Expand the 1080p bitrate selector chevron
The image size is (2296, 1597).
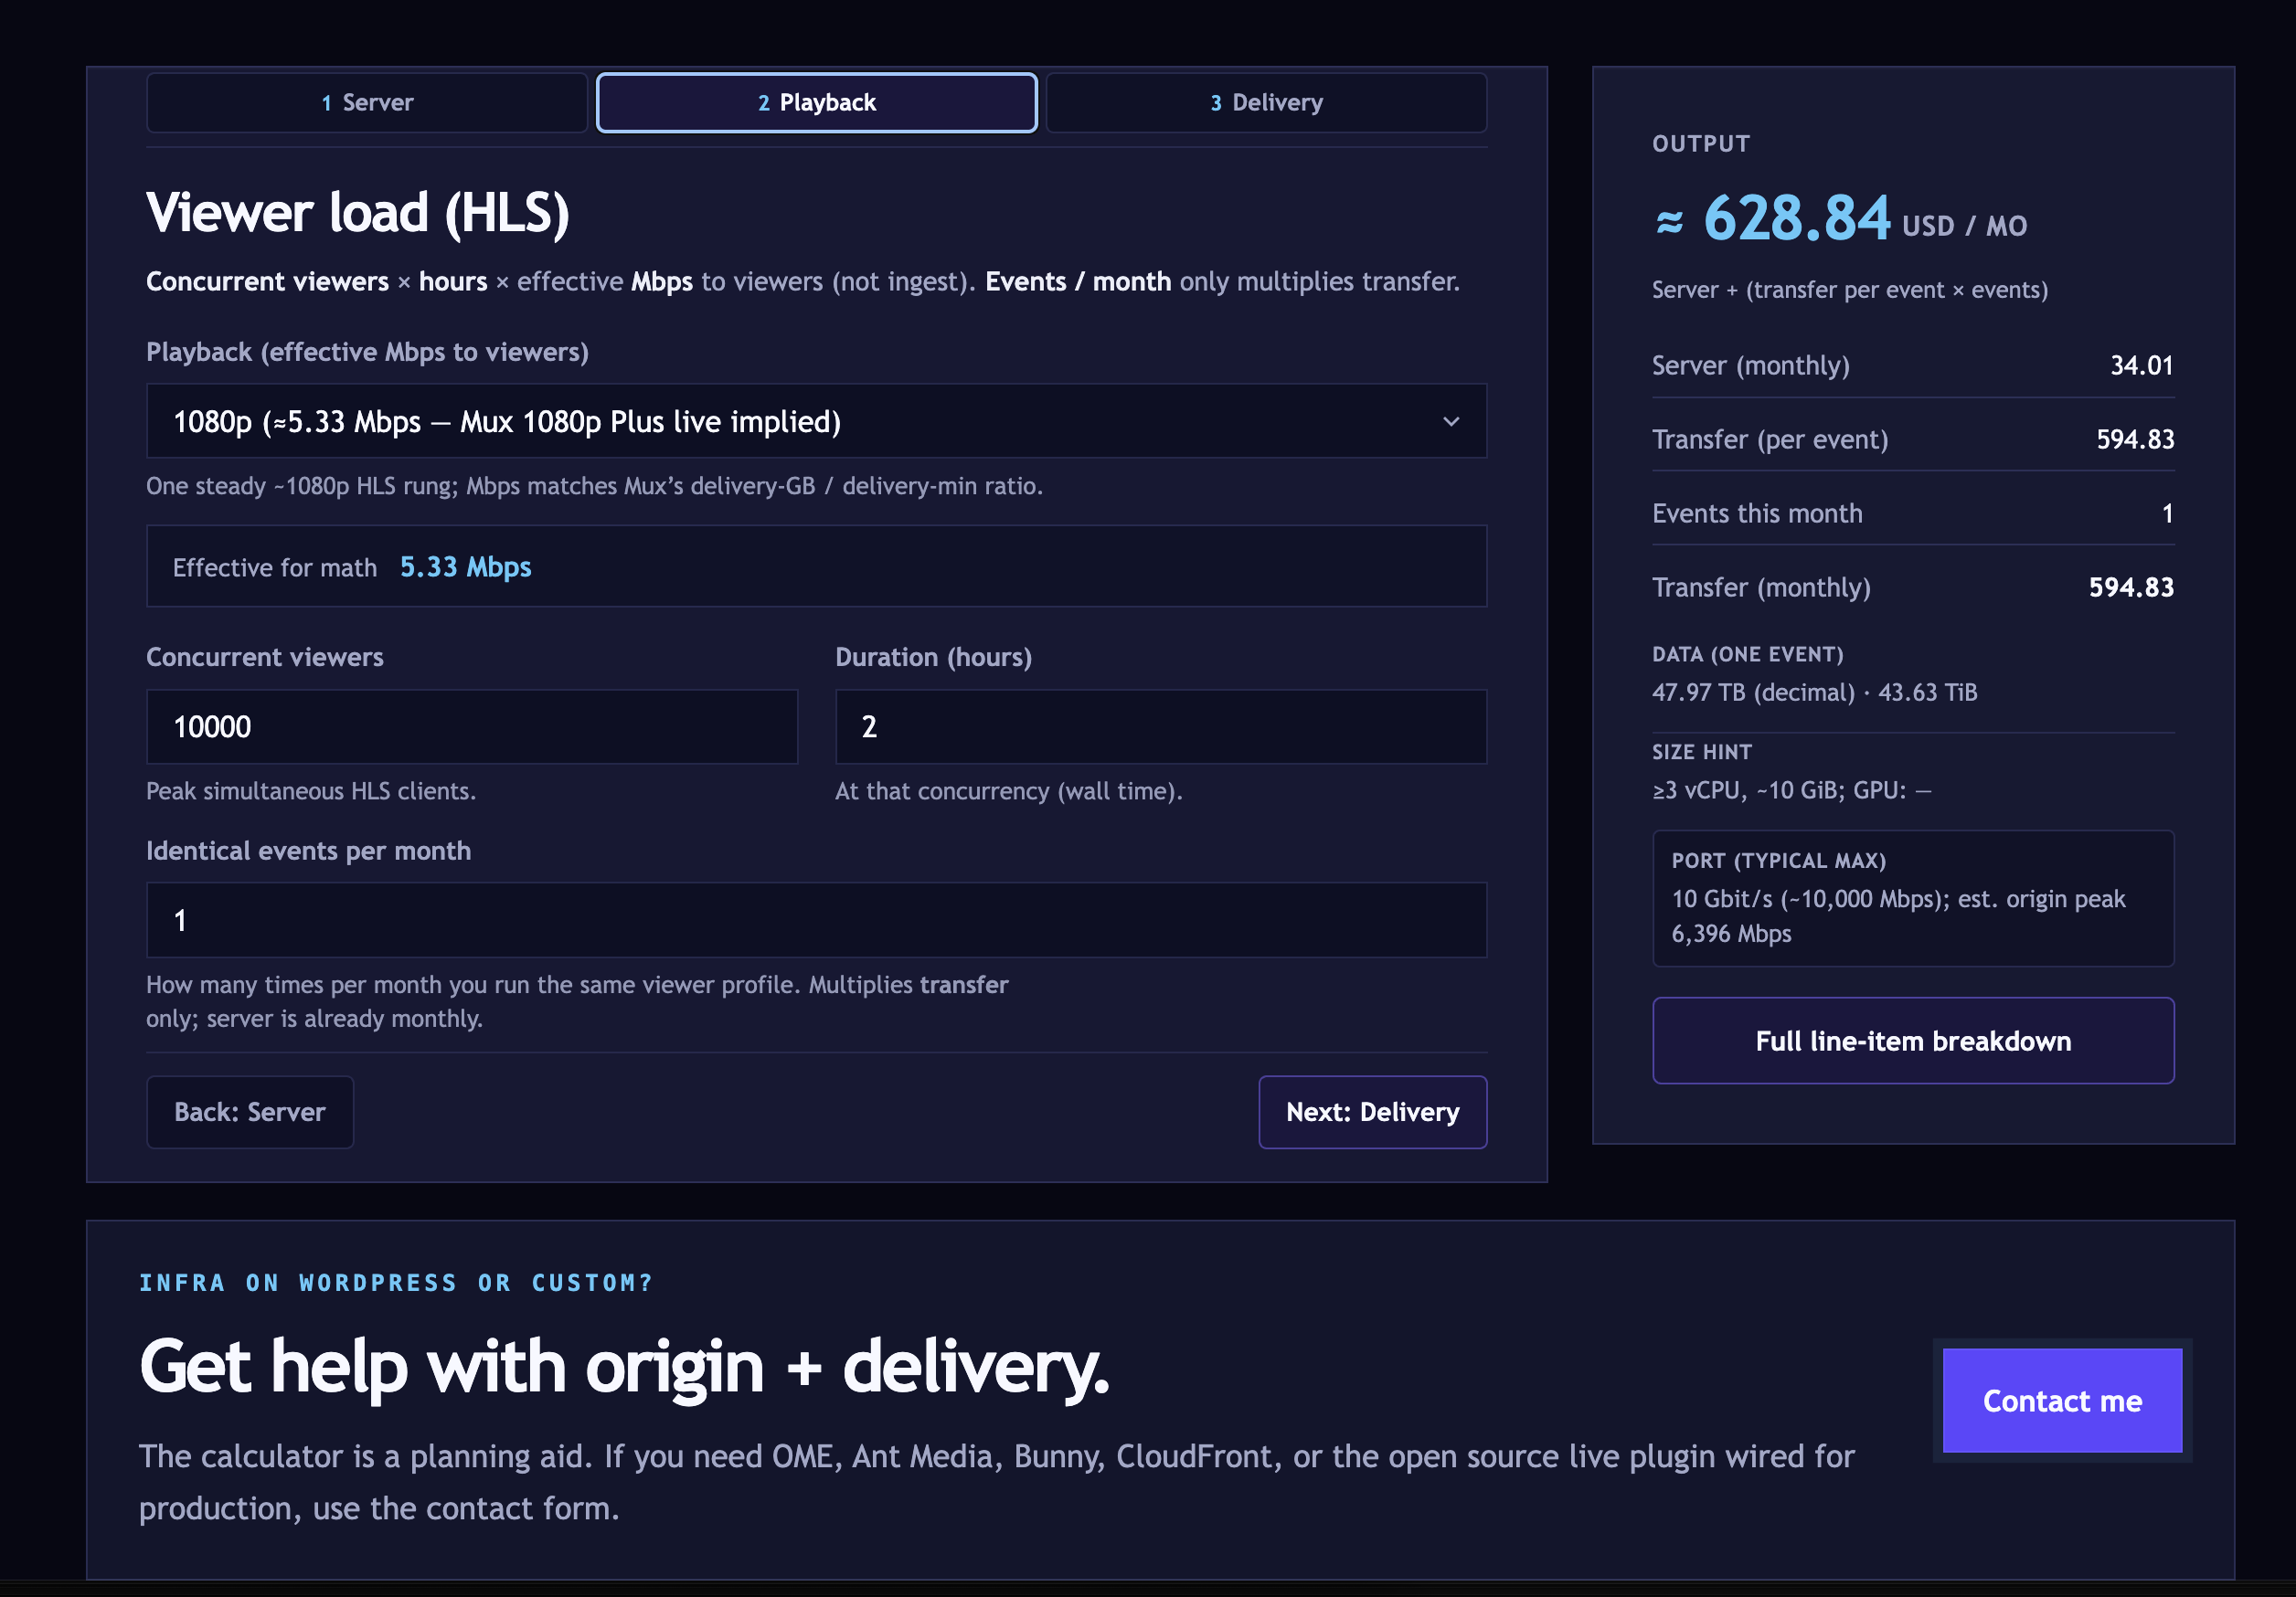pos(1452,421)
